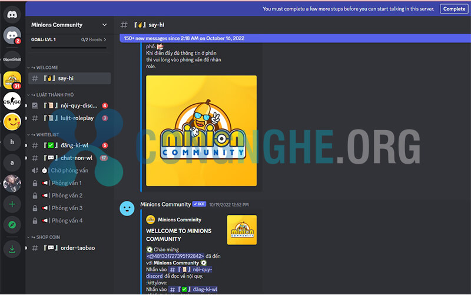Join the Chờ phỏng vấn voice channel
This screenshot has width=471, height=295.
(69, 170)
